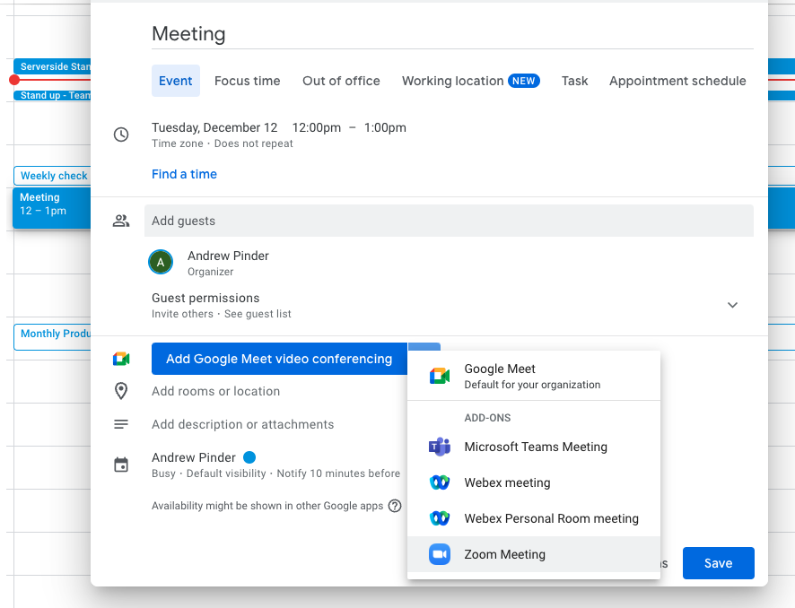This screenshot has height=608, width=795.
Task: Click the Organizer label under Andrew Pinder
Action: 210,272
